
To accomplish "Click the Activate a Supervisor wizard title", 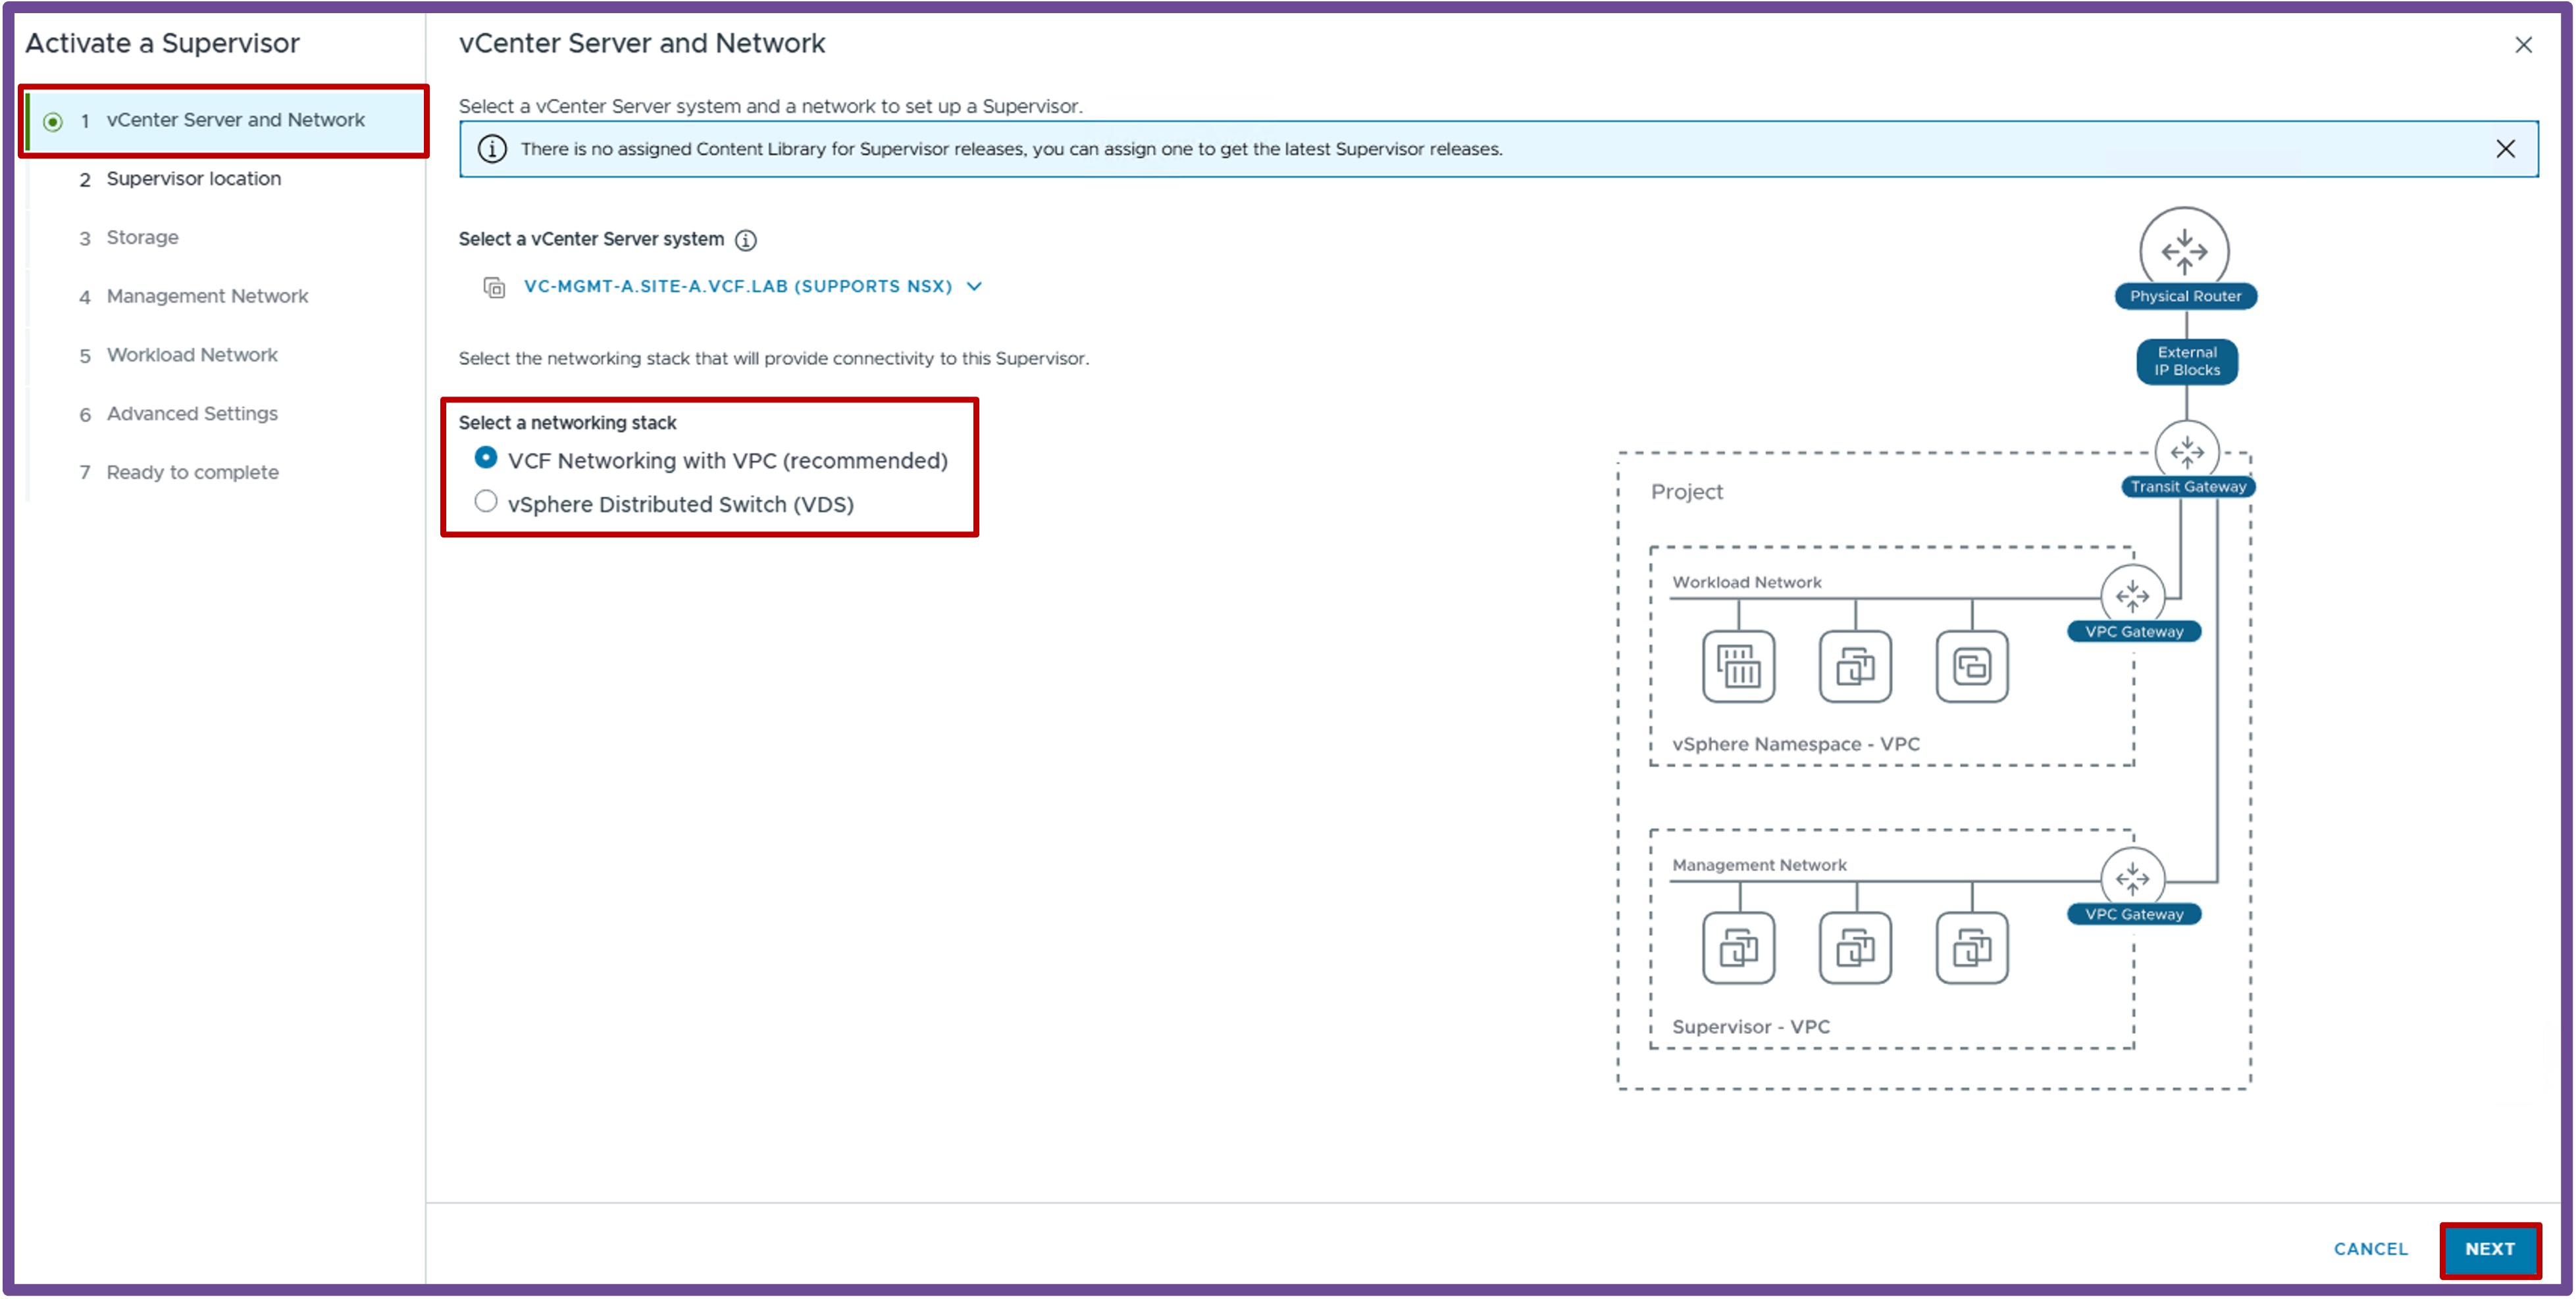I will click(162, 43).
